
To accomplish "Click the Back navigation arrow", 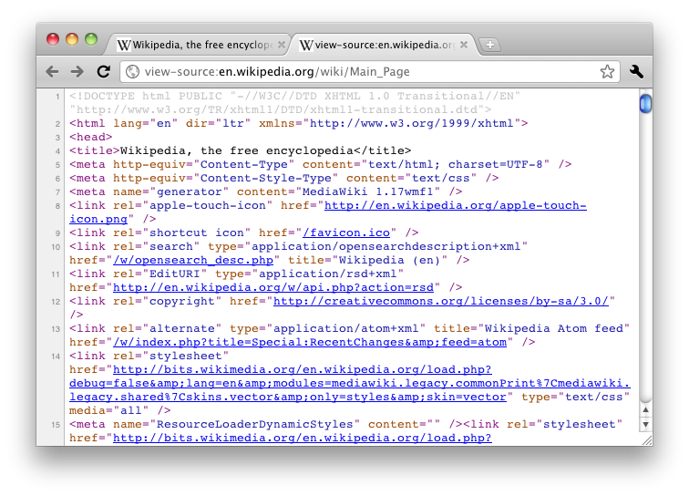I will [x=53, y=71].
